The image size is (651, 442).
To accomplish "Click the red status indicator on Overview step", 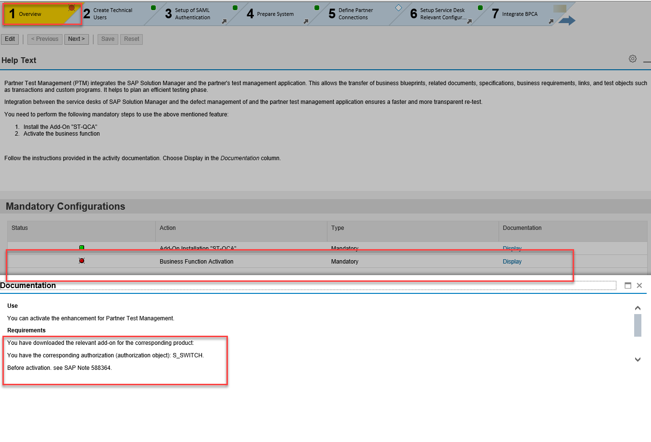I will click(x=72, y=8).
